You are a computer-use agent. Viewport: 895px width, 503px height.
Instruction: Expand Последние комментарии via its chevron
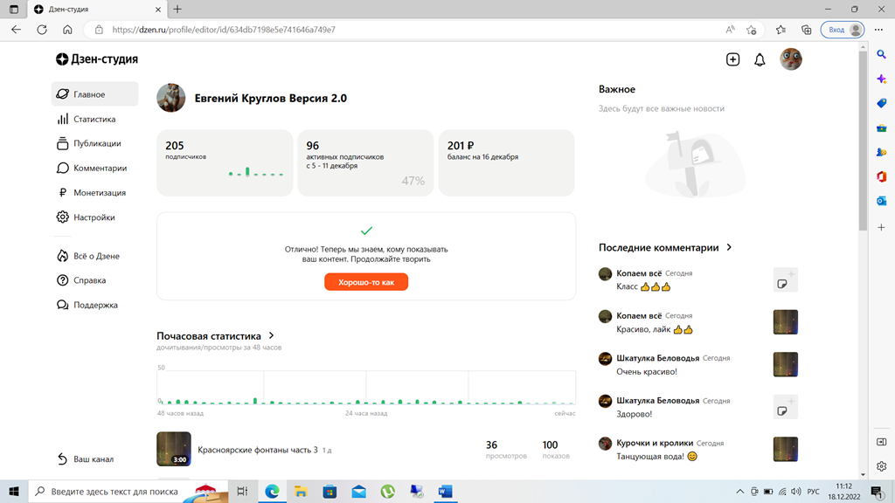(729, 247)
